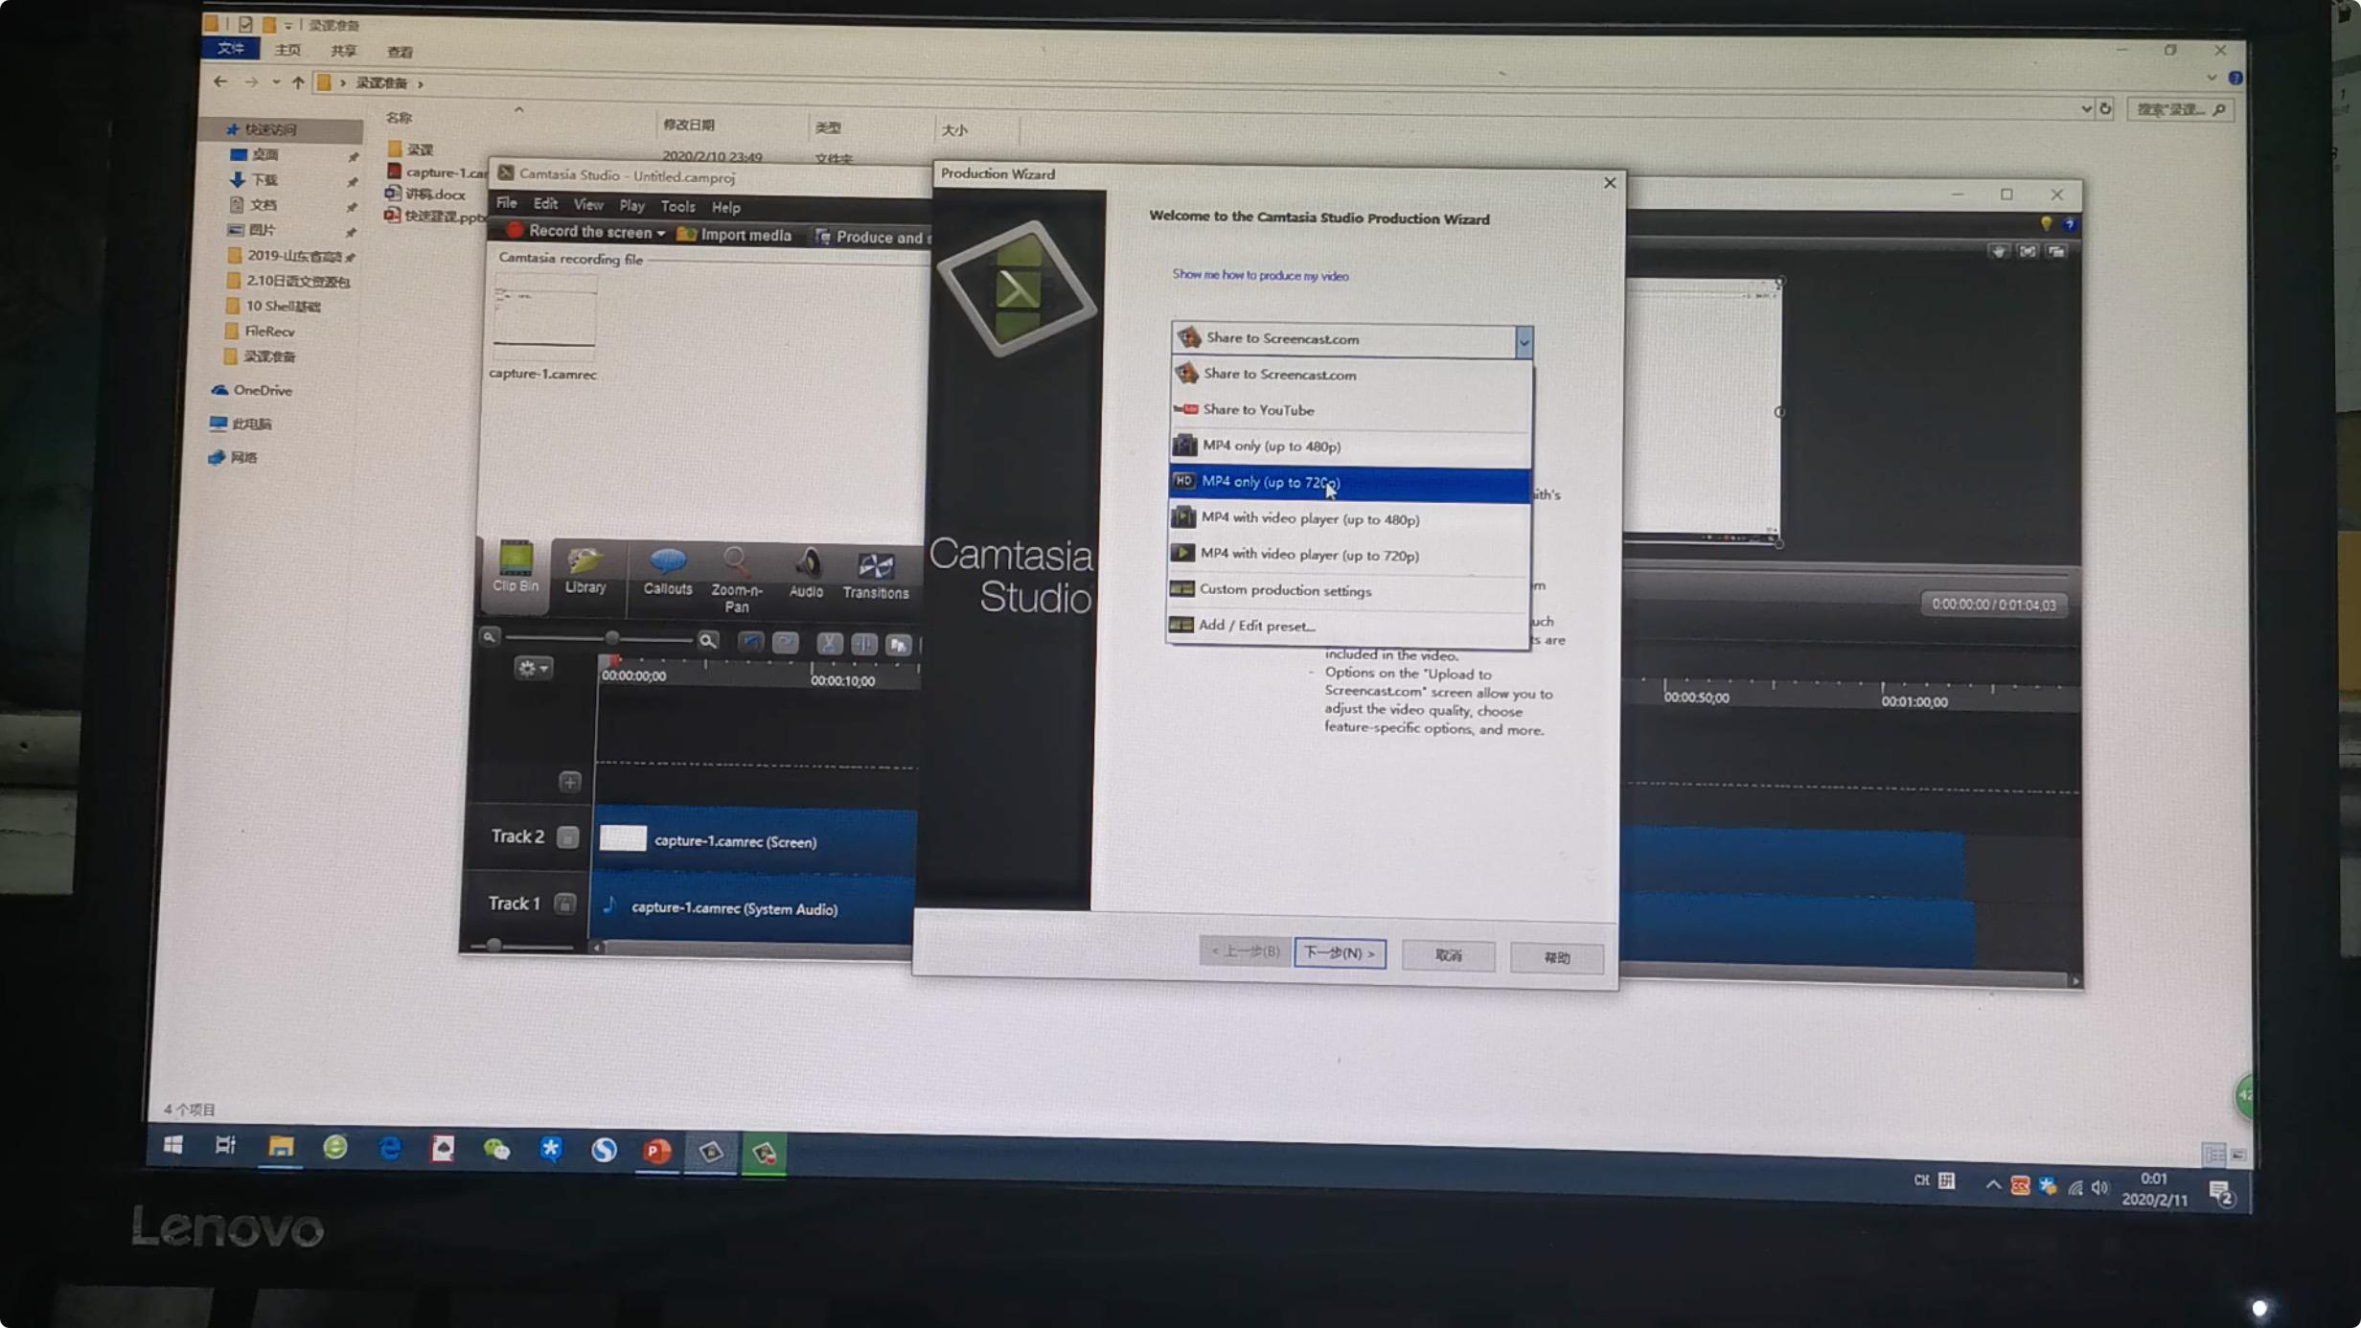Toggle the Track 1 lock

click(x=564, y=904)
